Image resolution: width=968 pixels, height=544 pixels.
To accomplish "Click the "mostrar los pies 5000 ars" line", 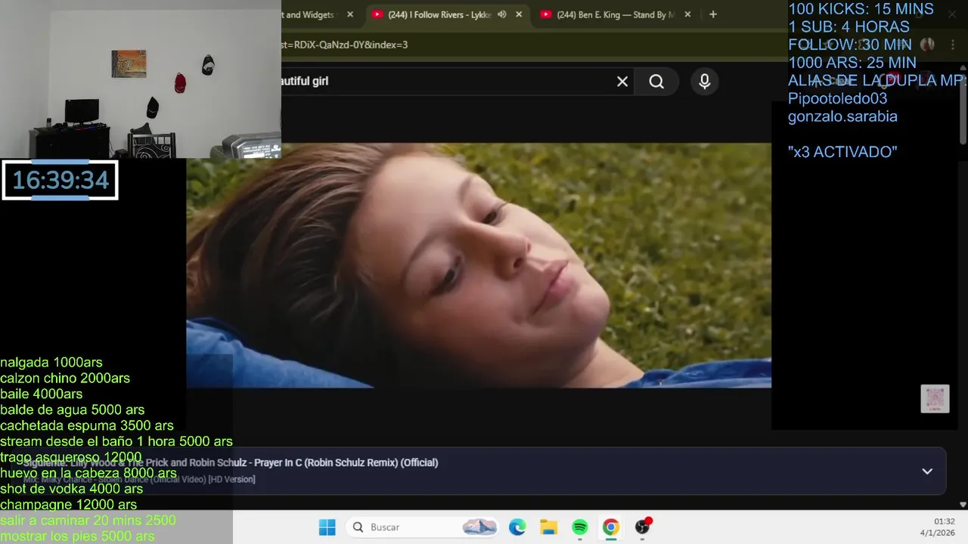I will [x=77, y=536].
